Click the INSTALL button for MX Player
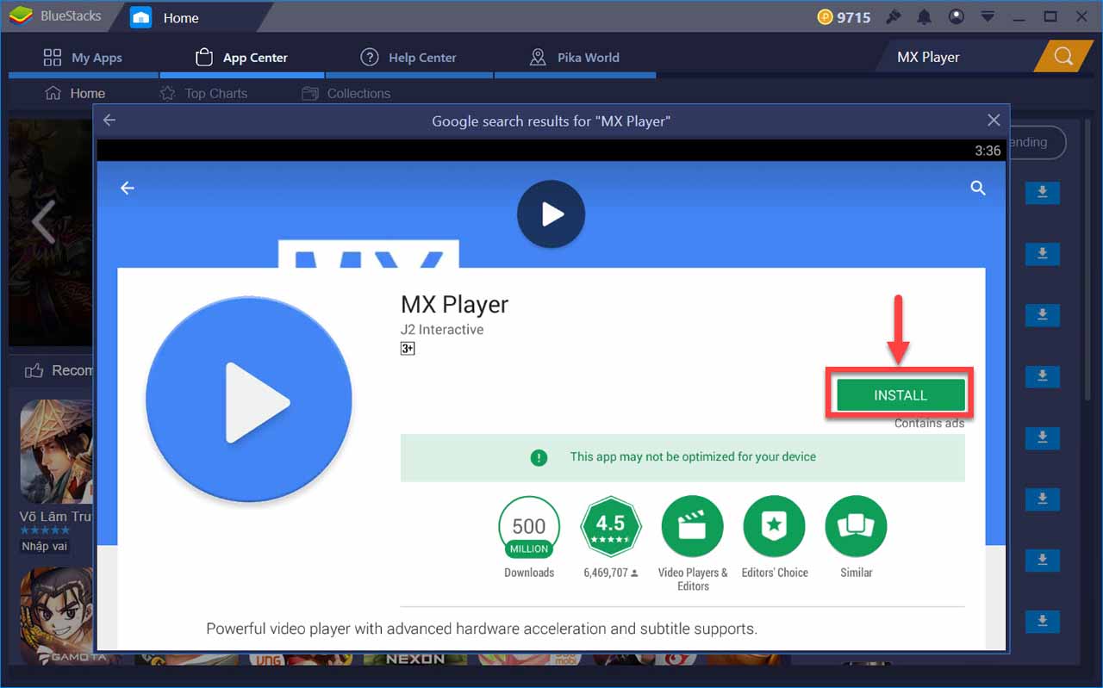The image size is (1103, 688). 900,395
